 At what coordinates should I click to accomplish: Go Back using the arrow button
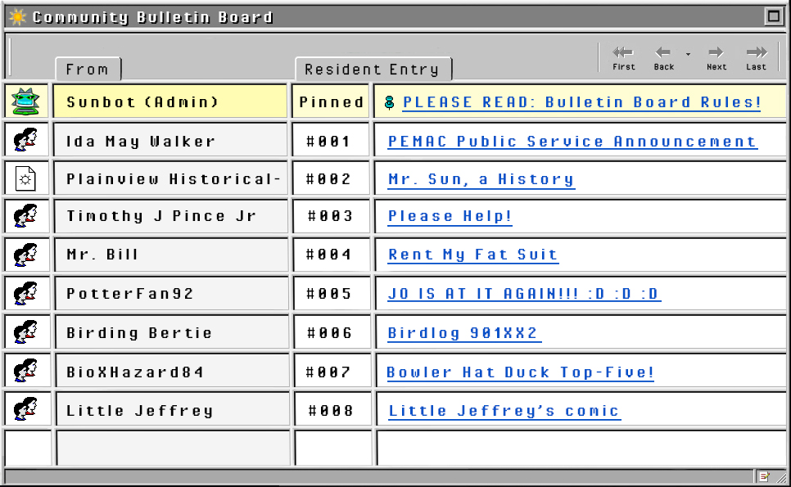(663, 53)
